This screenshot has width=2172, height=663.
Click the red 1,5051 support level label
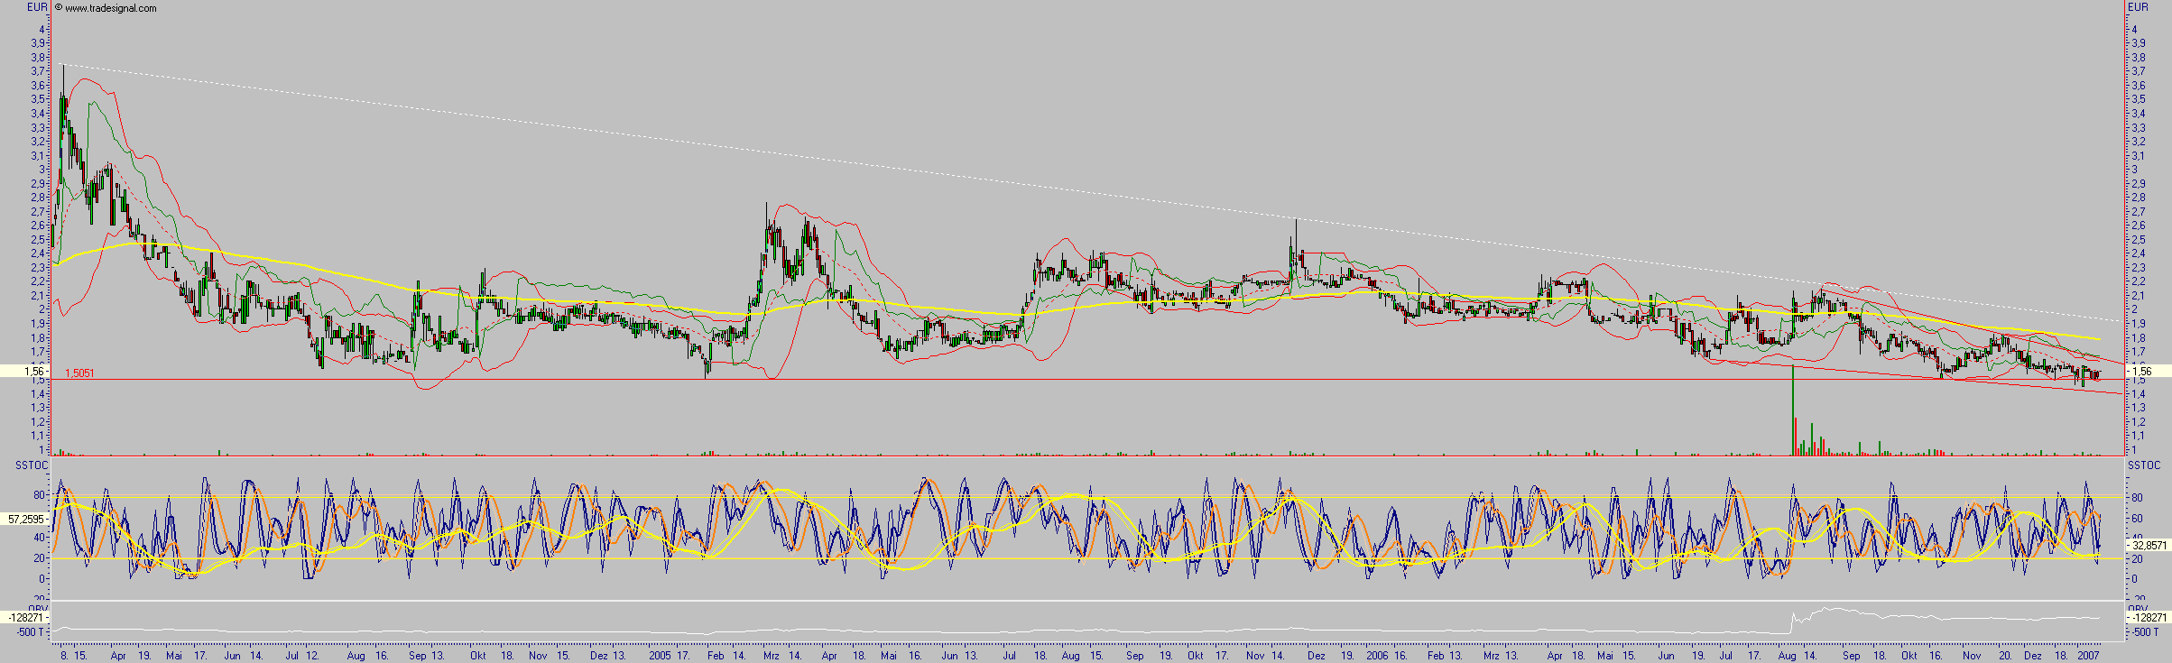79,373
